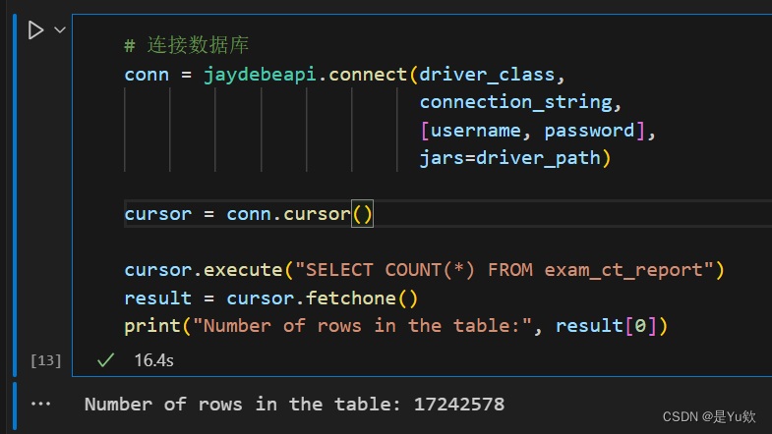Click the output row count 17242578
Image resolution: width=772 pixels, height=434 pixels.
click(x=459, y=404)
